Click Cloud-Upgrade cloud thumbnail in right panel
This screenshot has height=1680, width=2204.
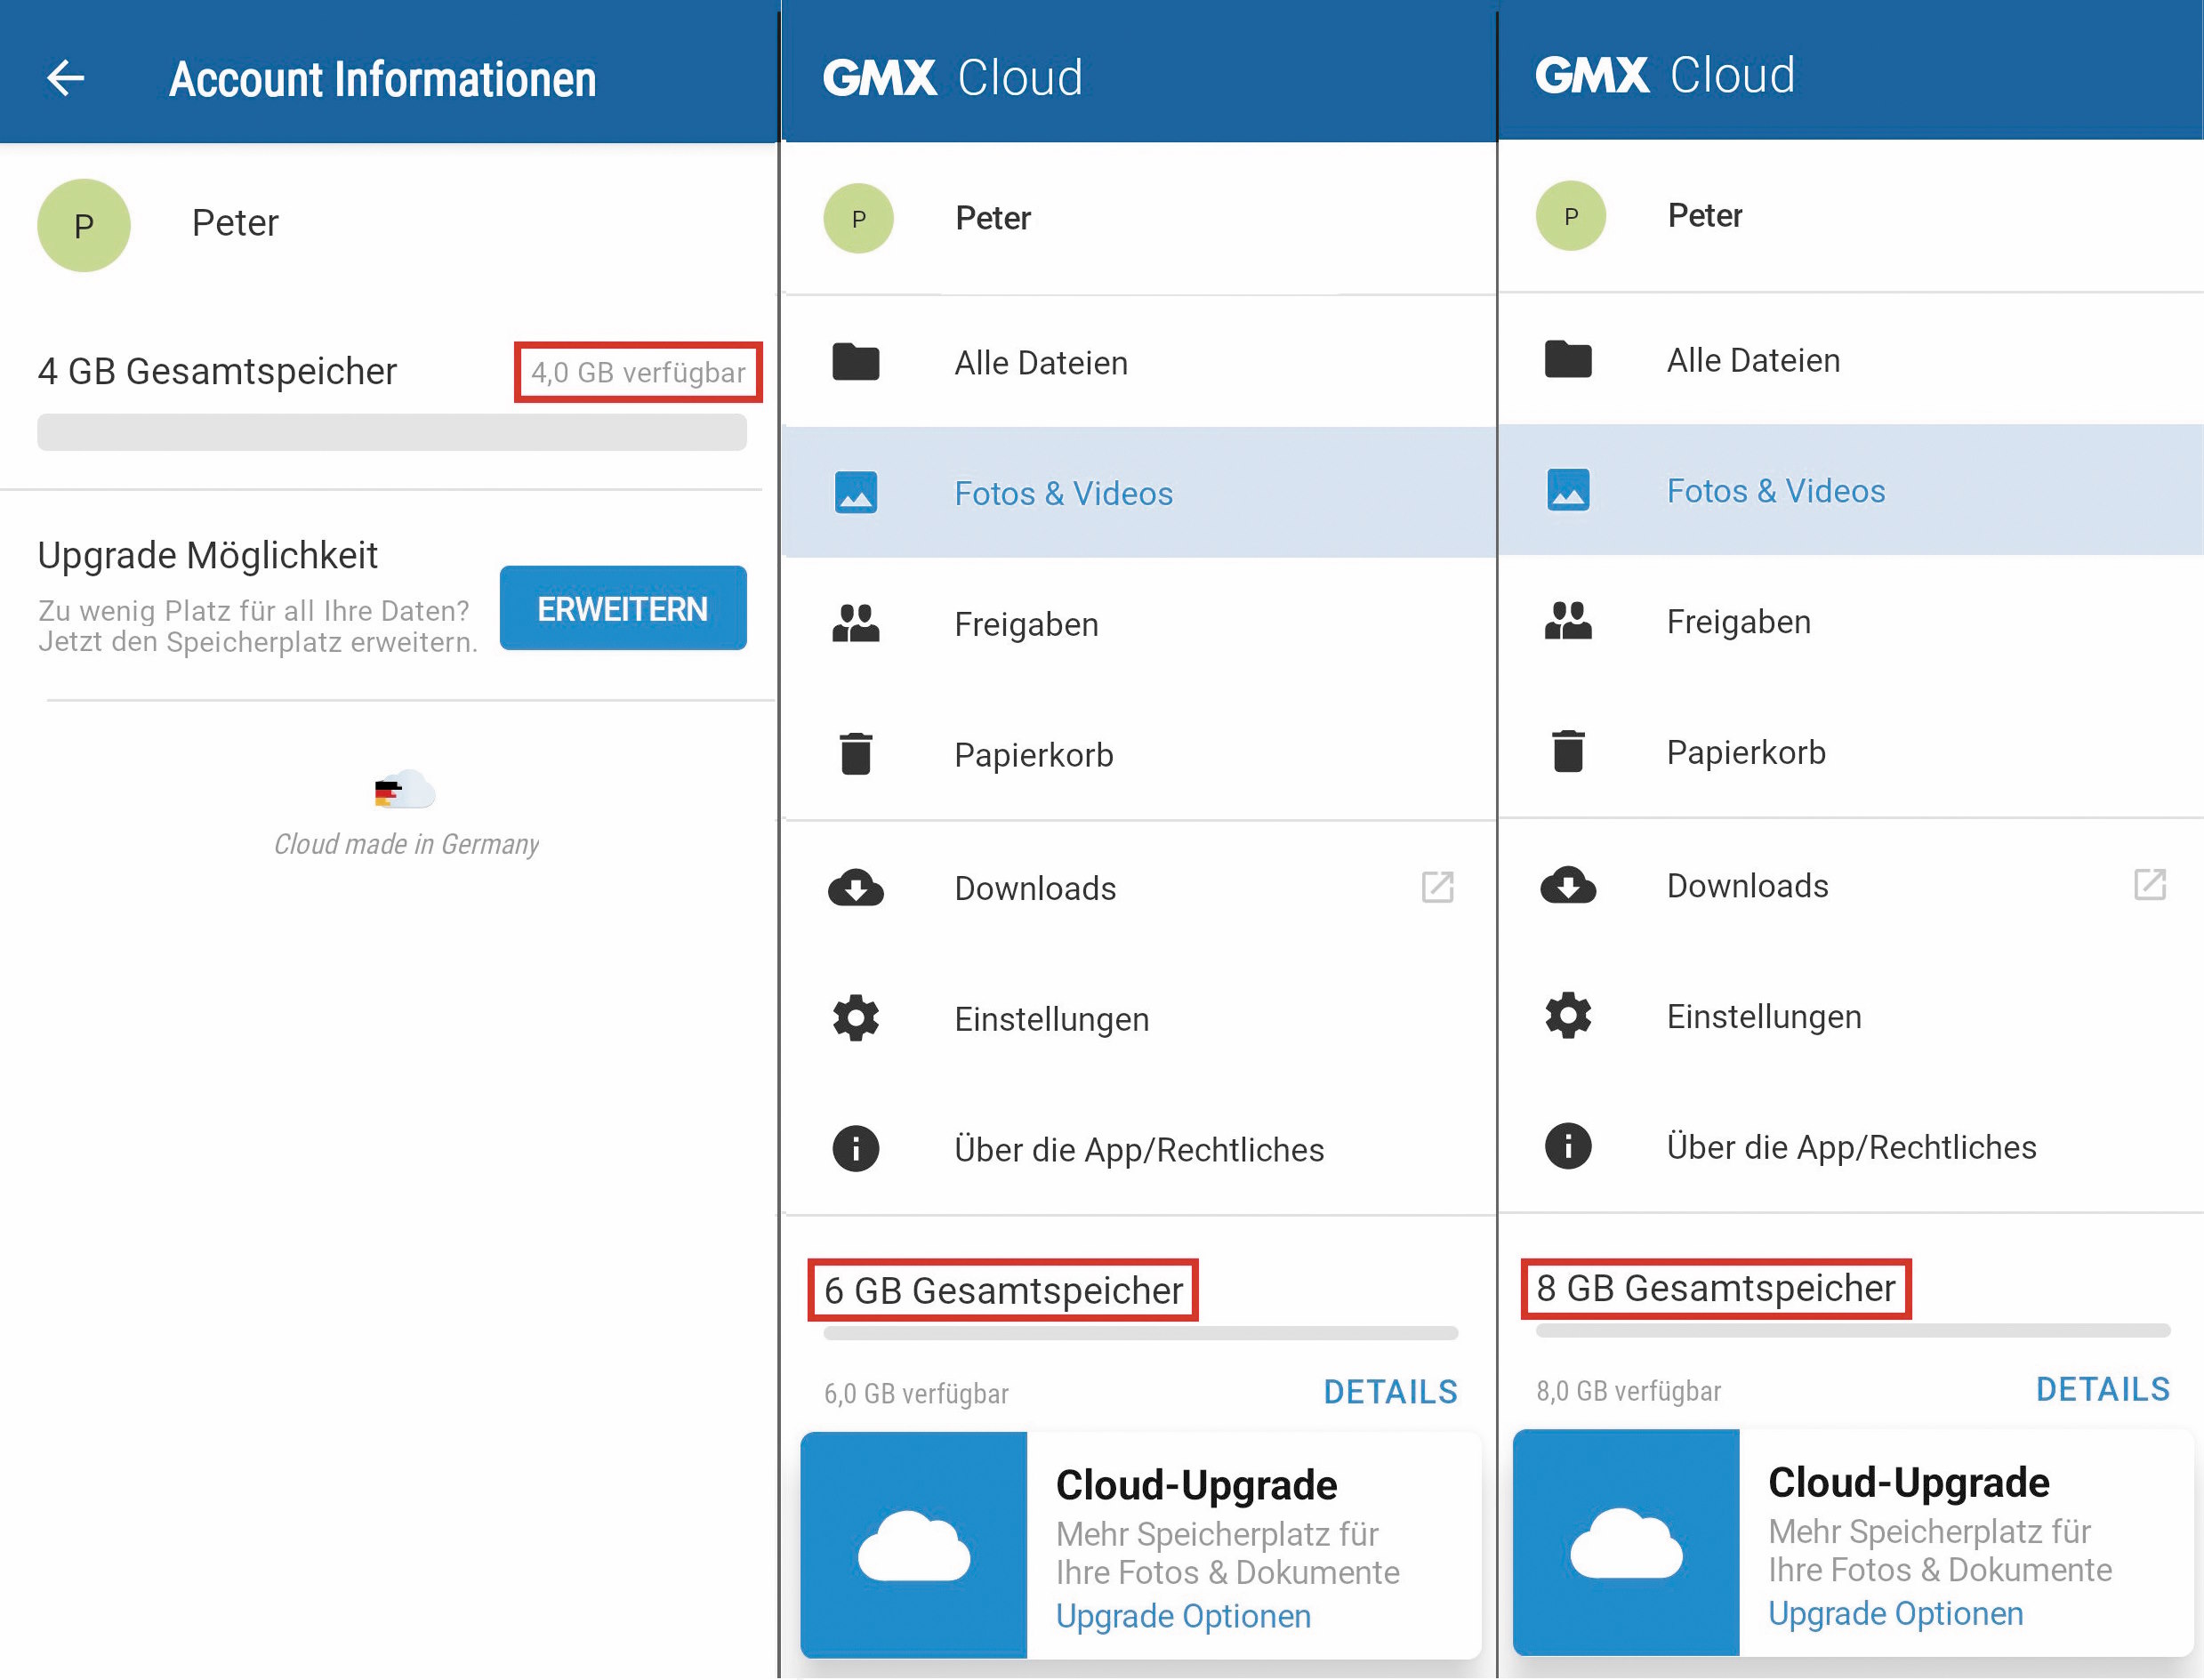click(x=1626, y=1543)
